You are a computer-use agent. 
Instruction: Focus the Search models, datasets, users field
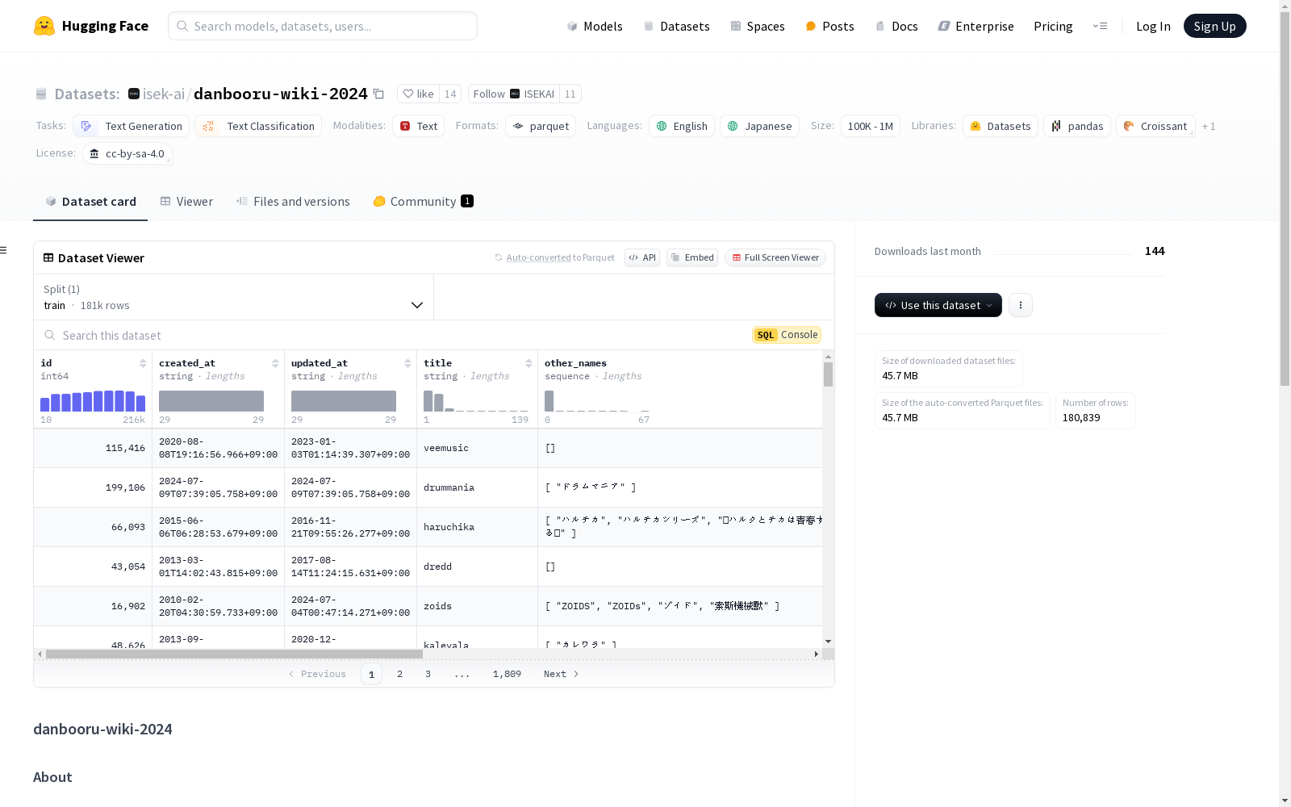323,26
